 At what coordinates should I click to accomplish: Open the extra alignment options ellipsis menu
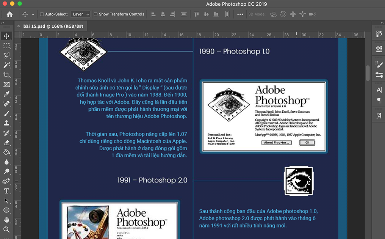pyautogui.click(x=240, y=14)
